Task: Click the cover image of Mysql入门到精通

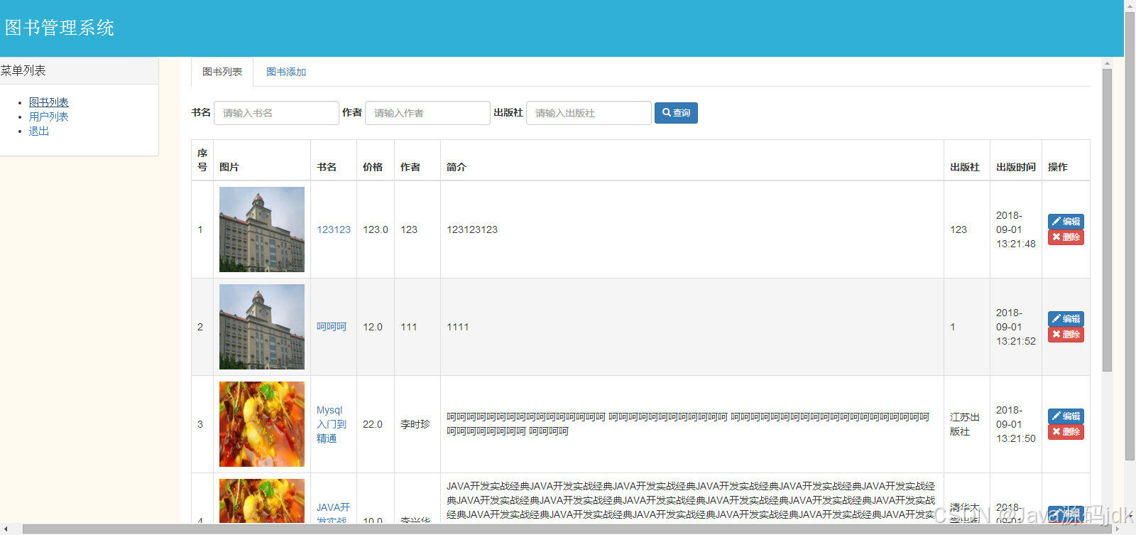Action: coord(262,424)
